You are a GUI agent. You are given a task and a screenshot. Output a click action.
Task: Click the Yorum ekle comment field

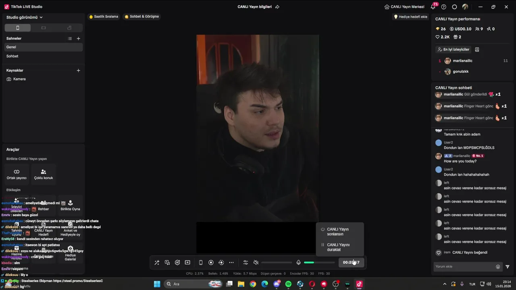point(464,267)
